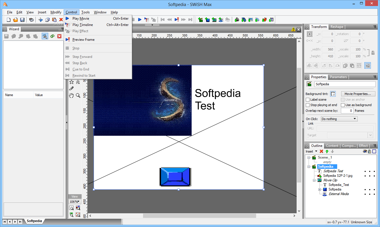Image resolution: width=380 pixels, height=227 pixels.
Task: Click the Find binoculars icon in the toolbar
Action: (31, 20)
